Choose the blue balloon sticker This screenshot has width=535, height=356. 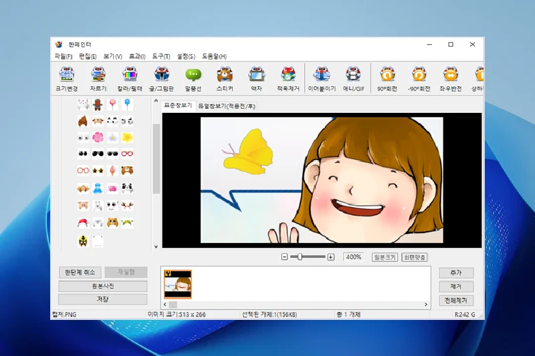point(127,104)
